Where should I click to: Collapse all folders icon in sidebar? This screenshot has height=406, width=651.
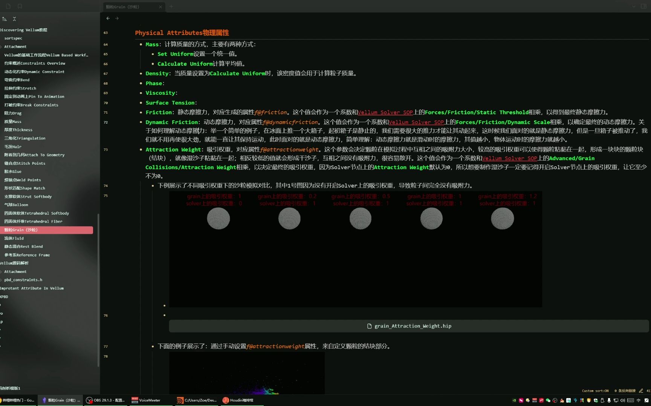14,19
